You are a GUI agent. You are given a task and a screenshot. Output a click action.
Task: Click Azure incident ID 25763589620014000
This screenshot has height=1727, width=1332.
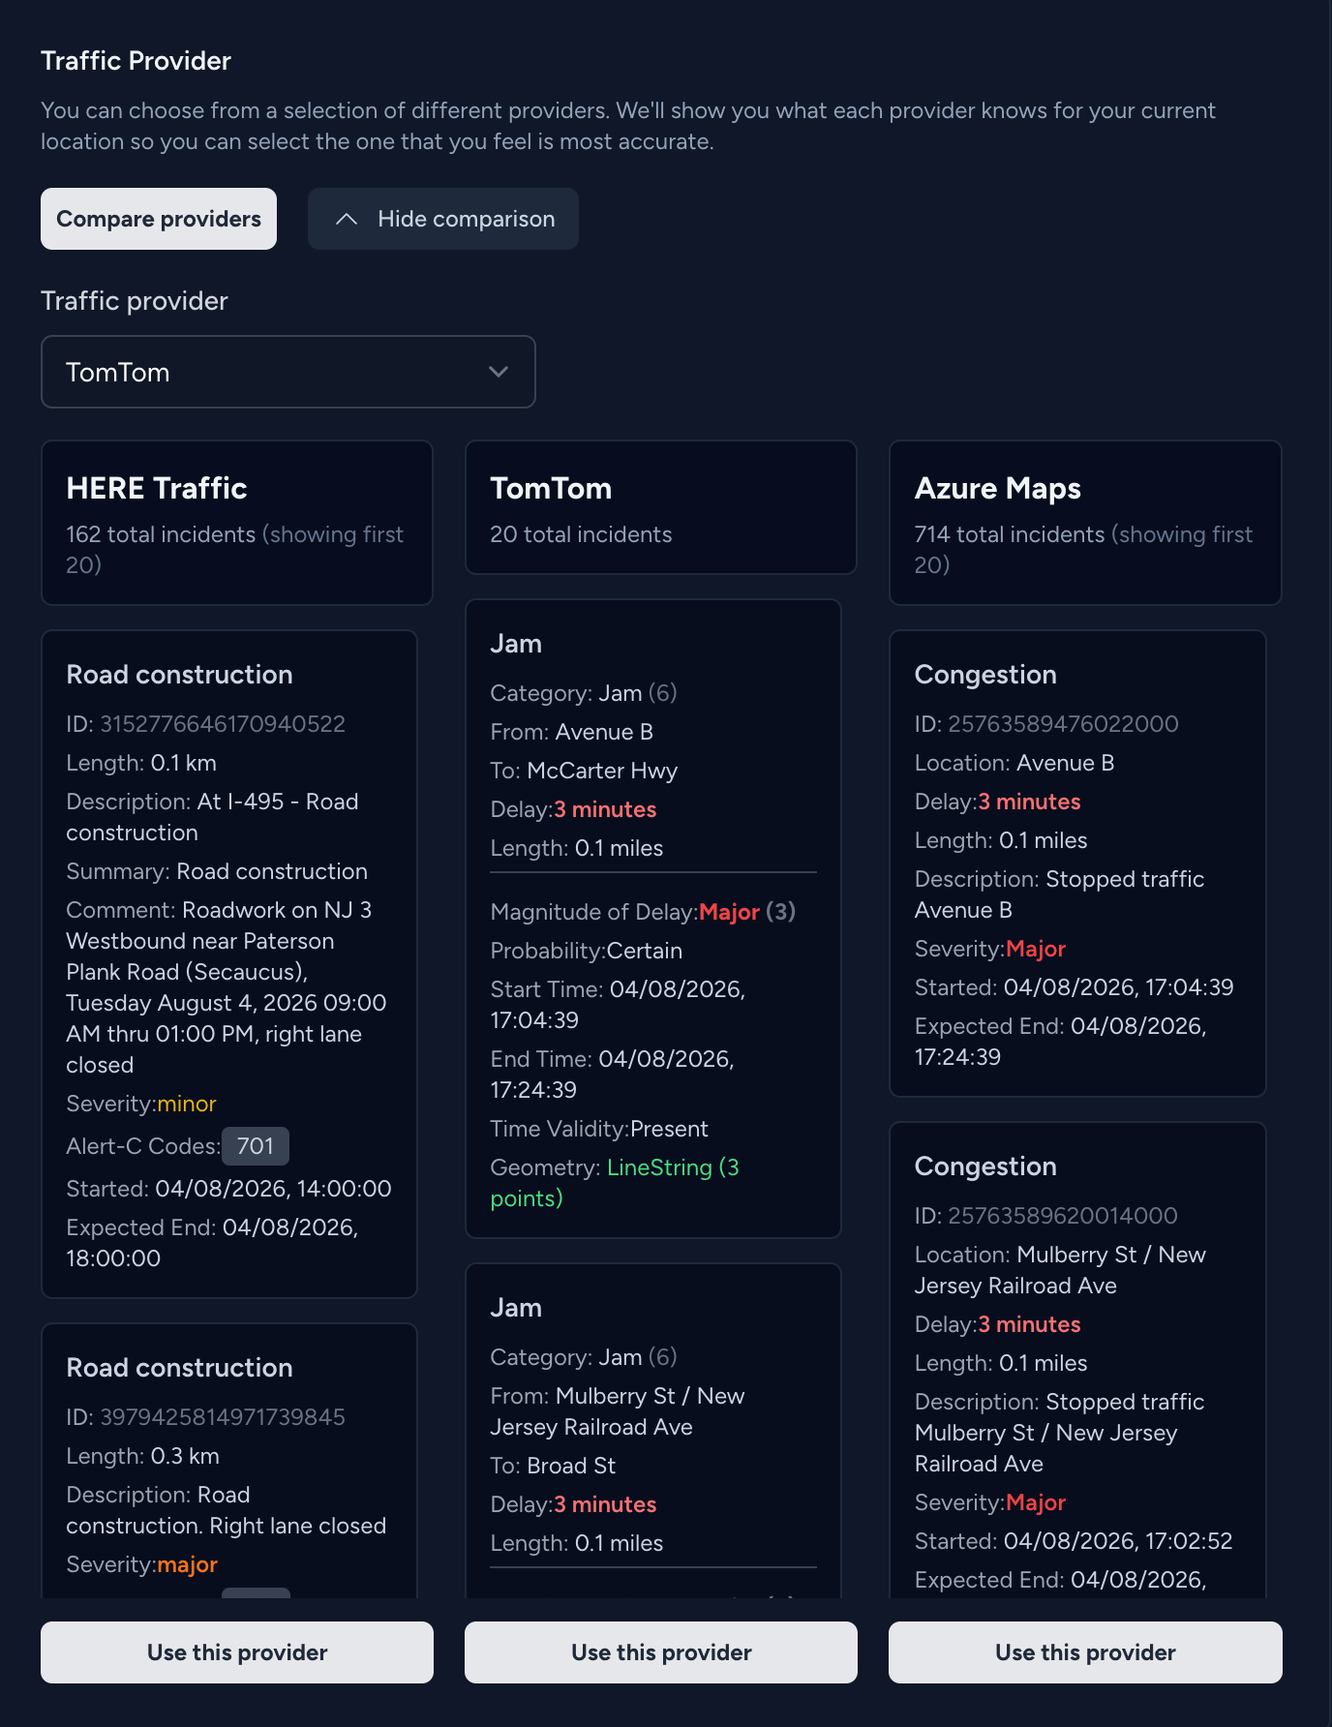(x=1063, y=1216)
